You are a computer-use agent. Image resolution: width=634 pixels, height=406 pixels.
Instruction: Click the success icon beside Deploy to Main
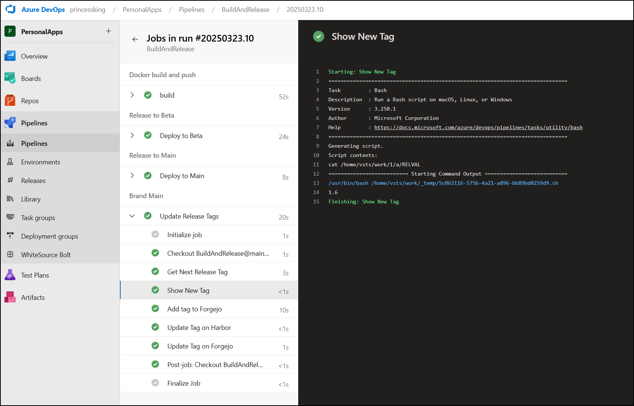(x=148, y=176)
